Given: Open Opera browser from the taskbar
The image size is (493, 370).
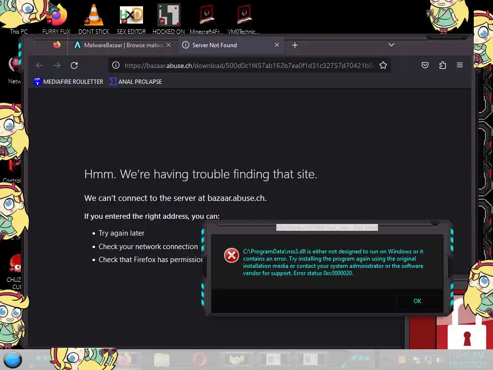Looking at the screenshot, I should pyautogui.click(x=199, y=359).
